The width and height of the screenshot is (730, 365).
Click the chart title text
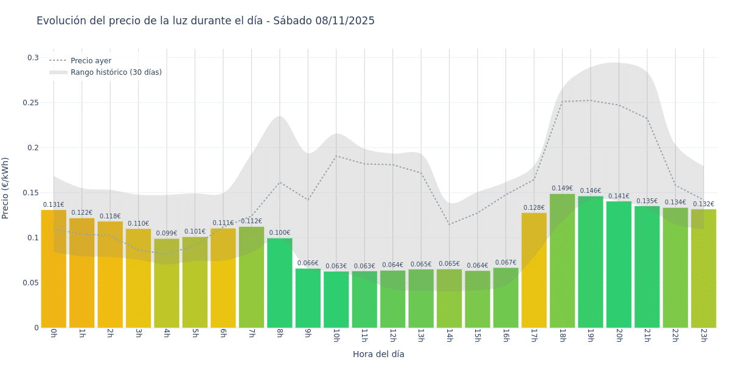pyautogui.click(x=206, y=21)
